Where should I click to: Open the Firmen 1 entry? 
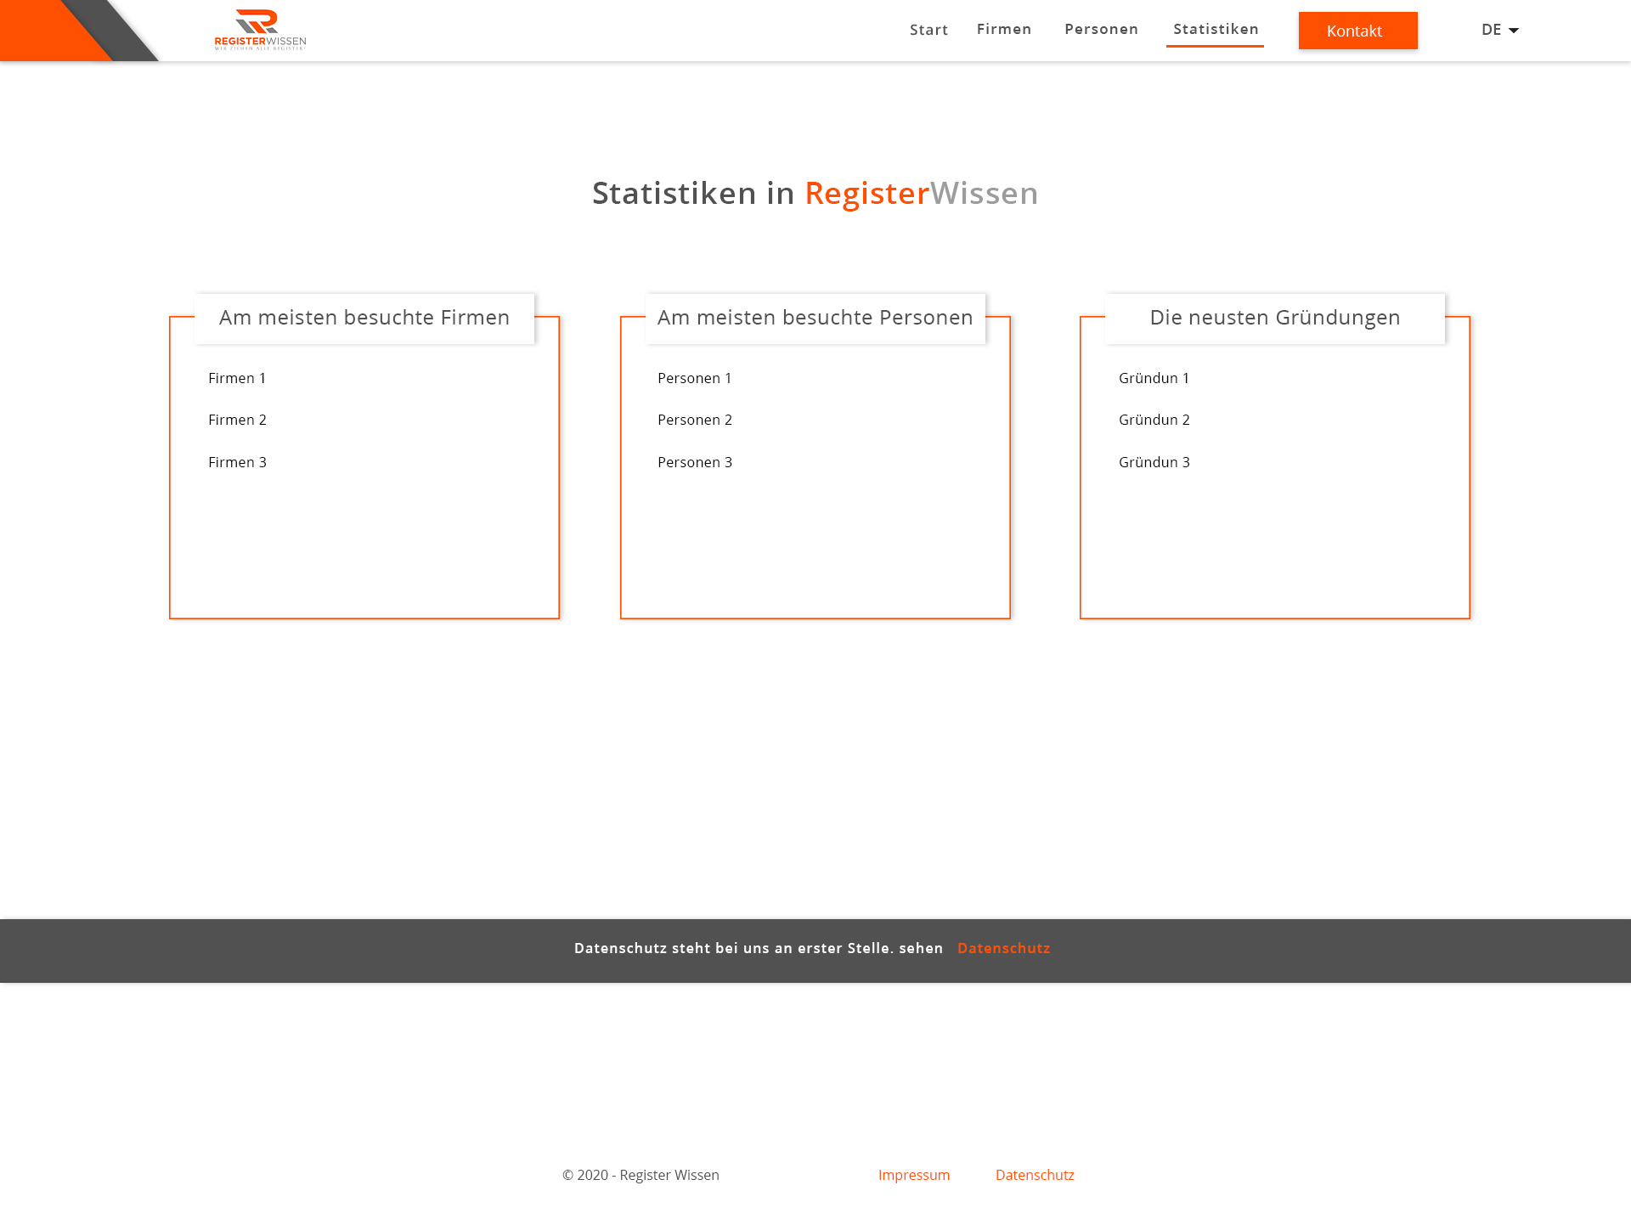(237, 378)
